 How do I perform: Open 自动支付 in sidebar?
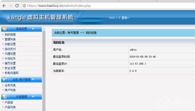[10, 49]
